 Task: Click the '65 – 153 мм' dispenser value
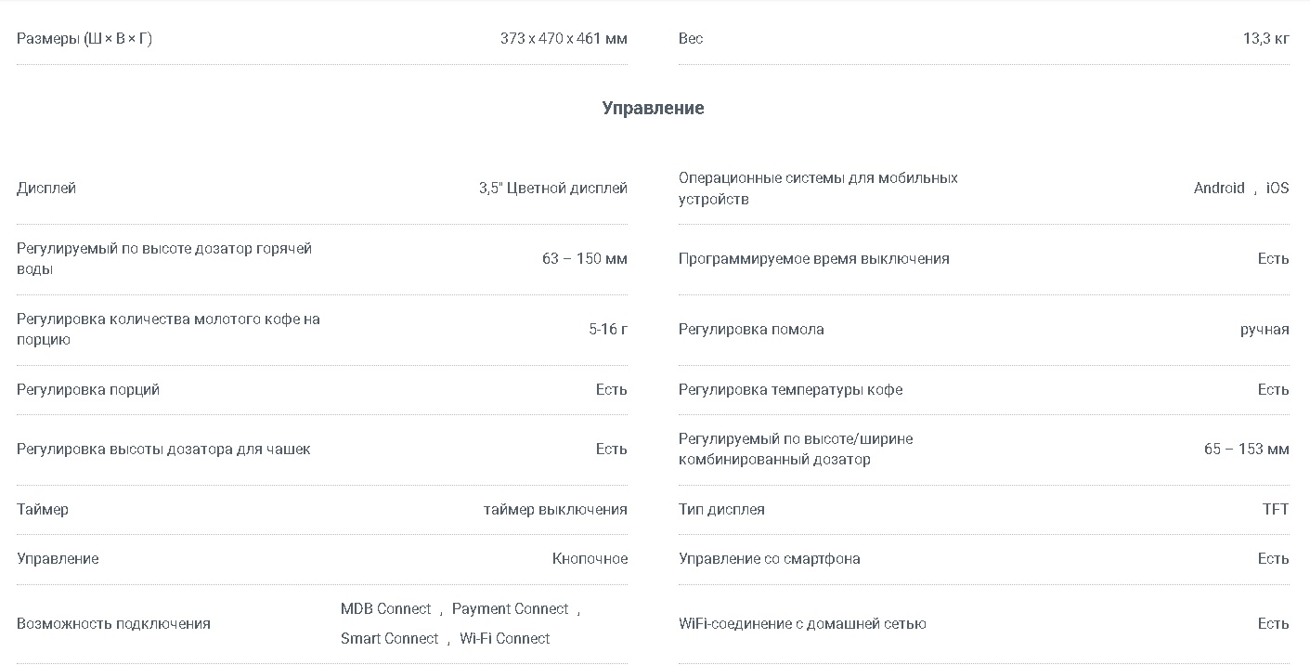[x=1247, y=450]
